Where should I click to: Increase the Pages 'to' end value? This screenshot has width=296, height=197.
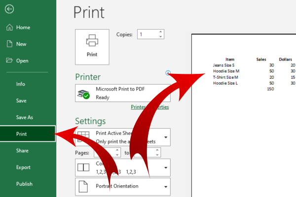[157, 150]
